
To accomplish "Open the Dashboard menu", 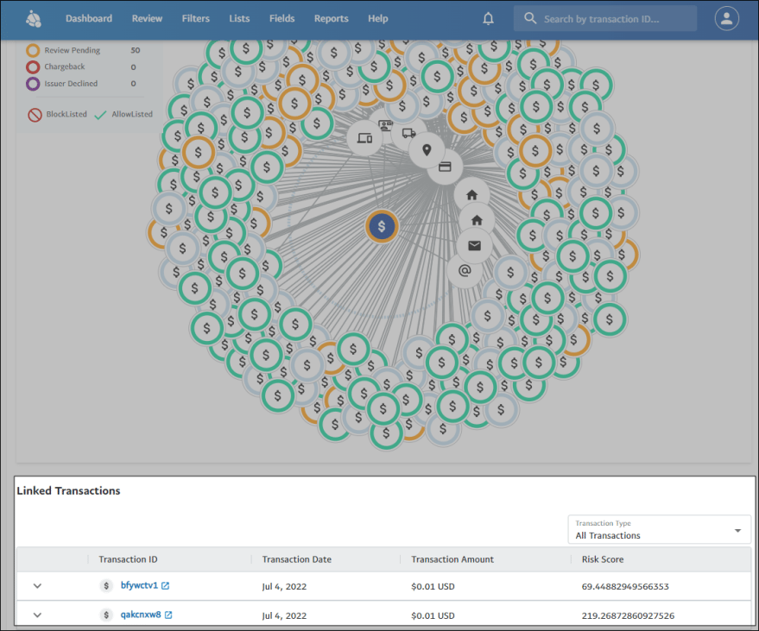I will click(x=89, y=18).
